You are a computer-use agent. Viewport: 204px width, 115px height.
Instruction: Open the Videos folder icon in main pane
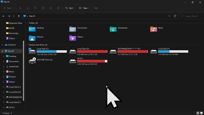pos(73,38)
